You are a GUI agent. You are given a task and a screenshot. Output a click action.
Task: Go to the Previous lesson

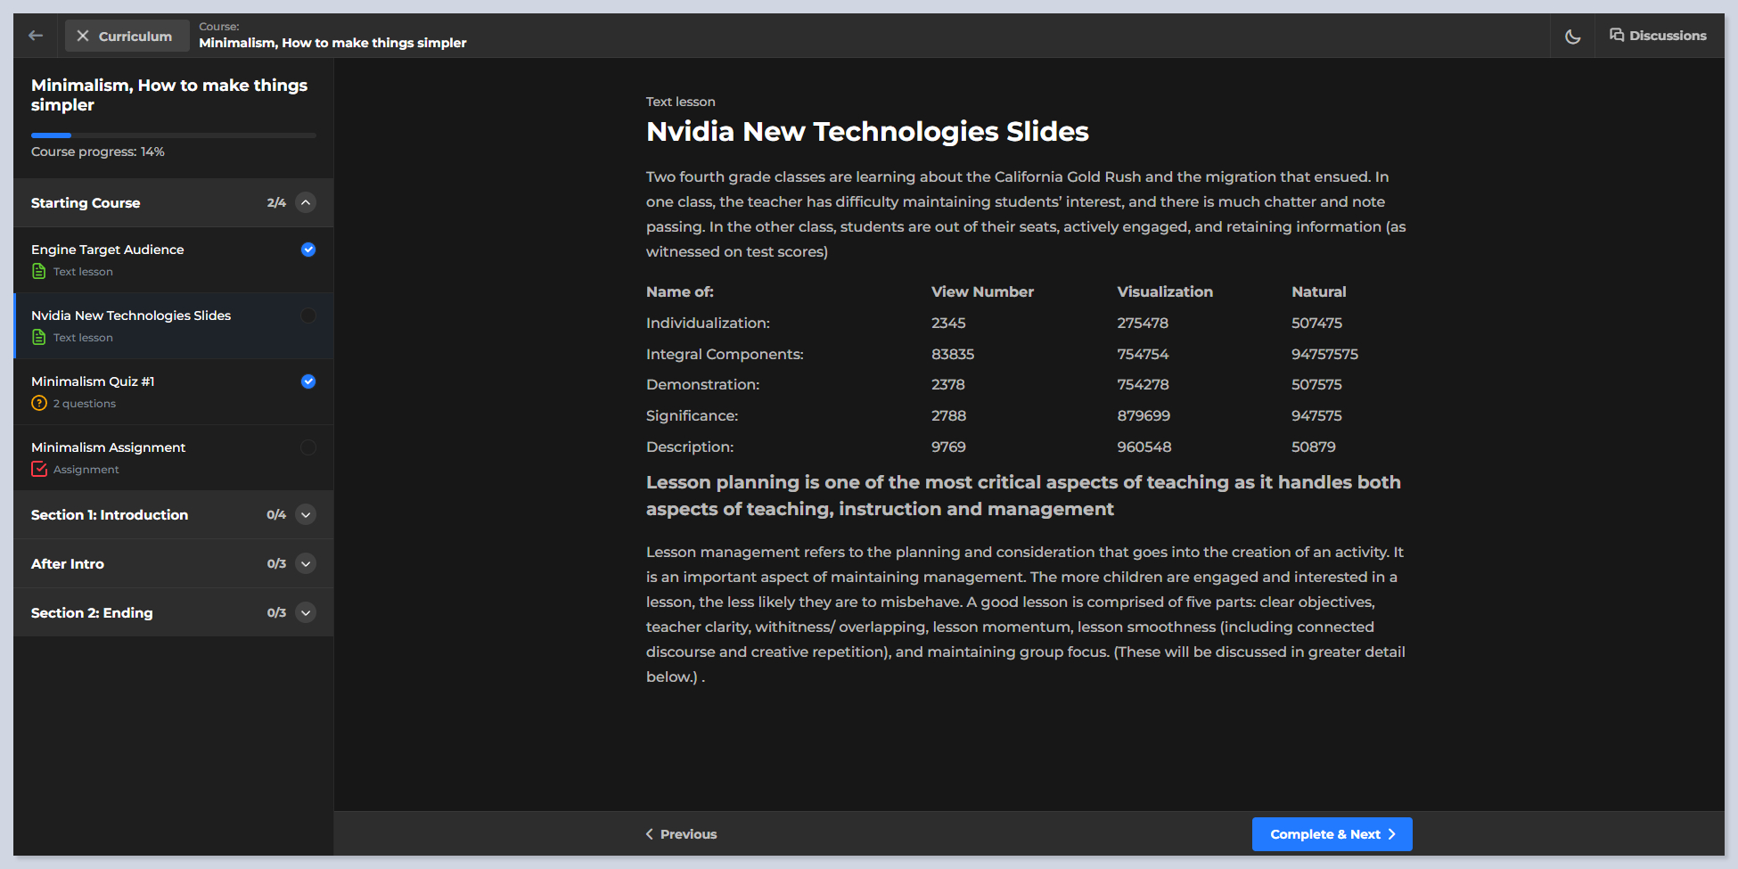[x=681, y=834]
